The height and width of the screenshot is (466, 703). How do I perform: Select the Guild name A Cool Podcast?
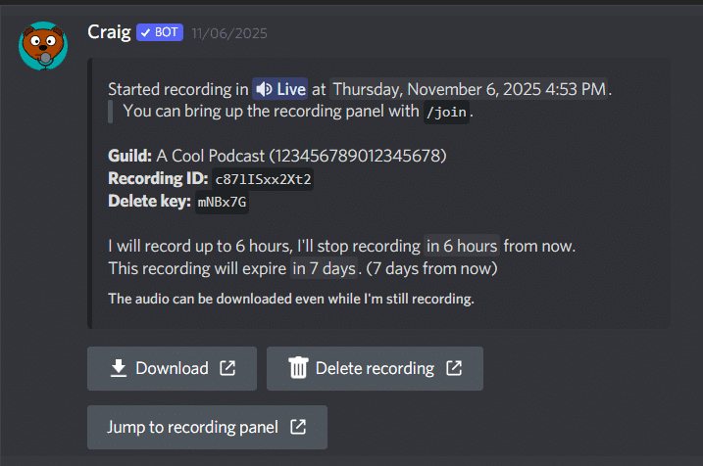click(x=210, y=156)
